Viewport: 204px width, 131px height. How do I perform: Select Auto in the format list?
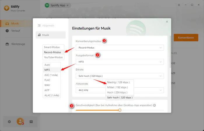(52, 65)
